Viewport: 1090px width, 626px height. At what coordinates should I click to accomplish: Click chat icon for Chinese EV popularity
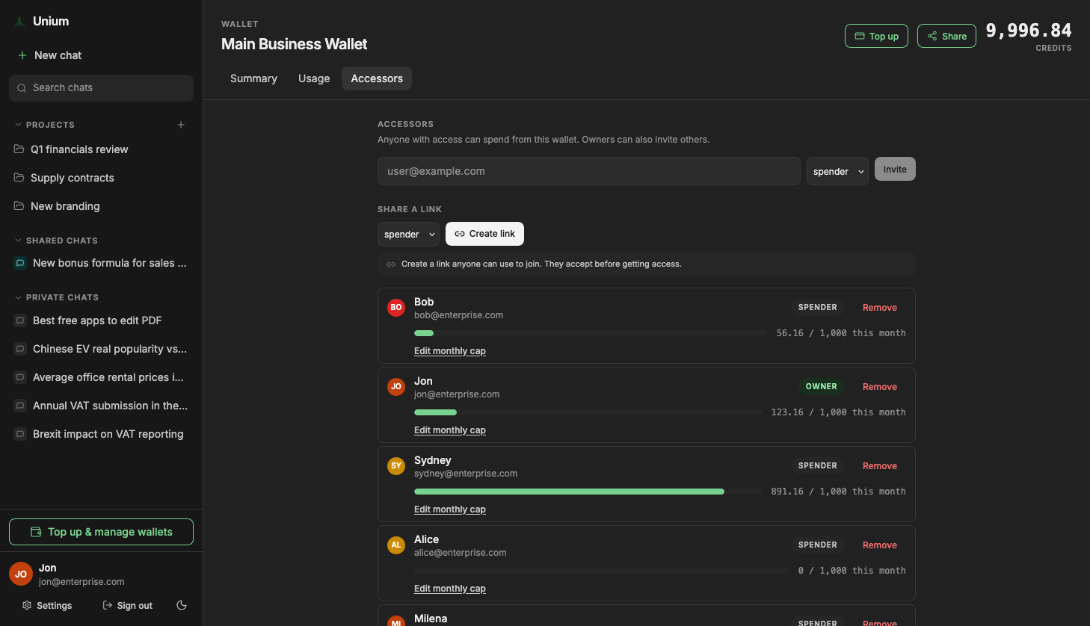coord(20,349)
